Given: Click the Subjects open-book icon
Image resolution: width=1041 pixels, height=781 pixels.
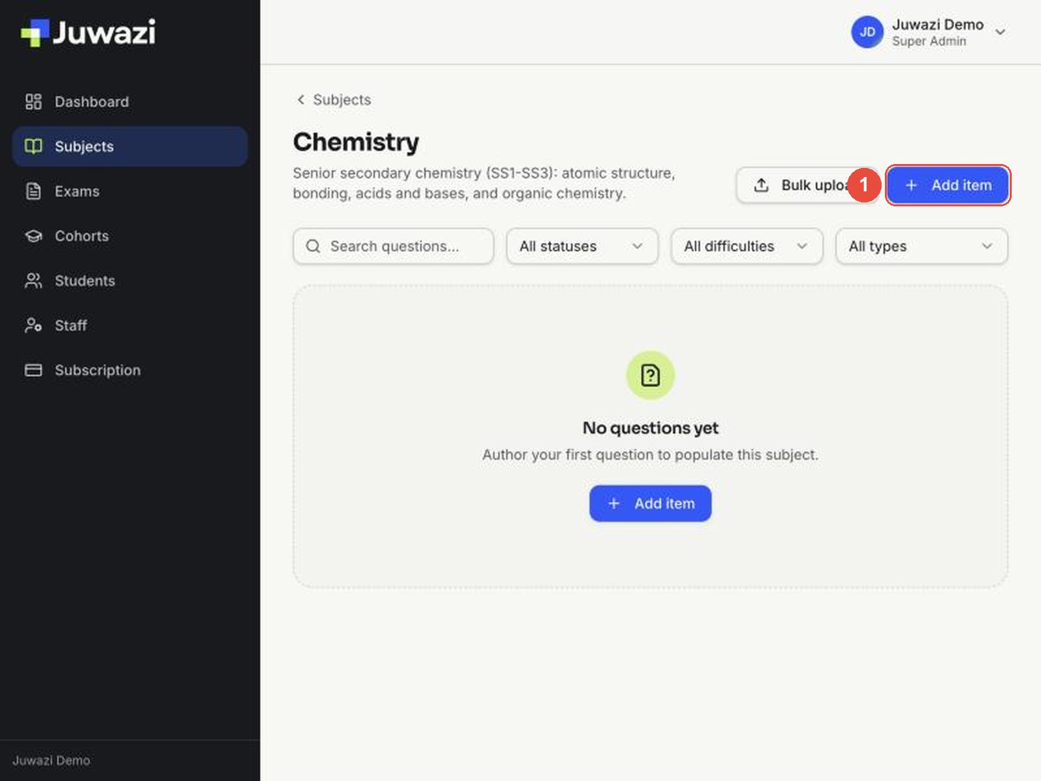Looking at the screenshot, I should click(x=33, y=146).
